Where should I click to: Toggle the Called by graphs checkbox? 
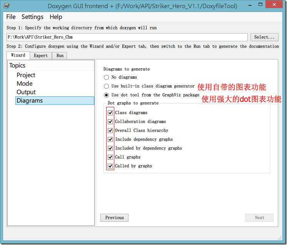[x=110, y=166]
